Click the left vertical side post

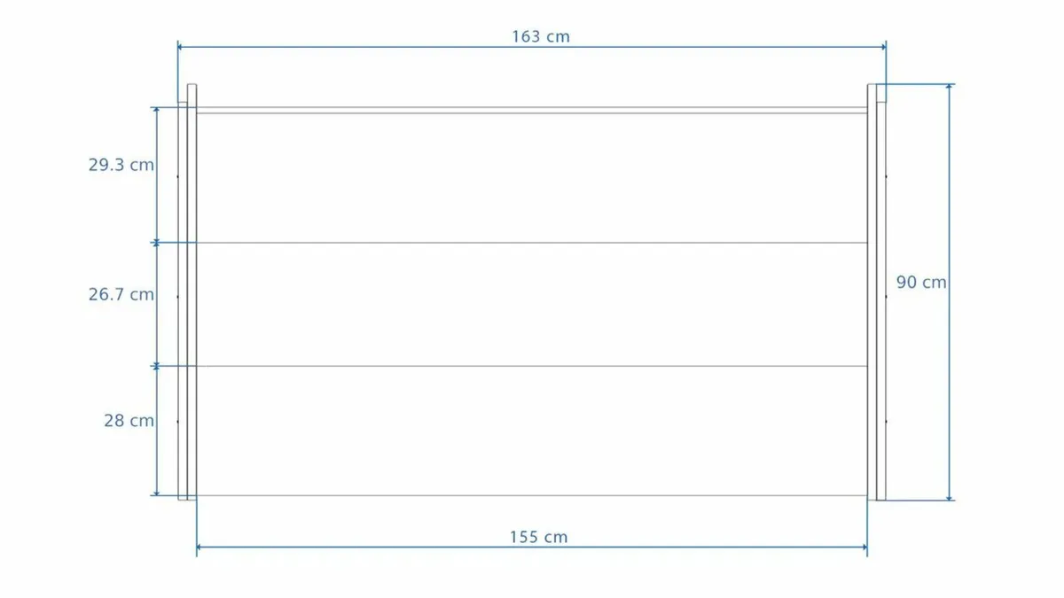192,292
